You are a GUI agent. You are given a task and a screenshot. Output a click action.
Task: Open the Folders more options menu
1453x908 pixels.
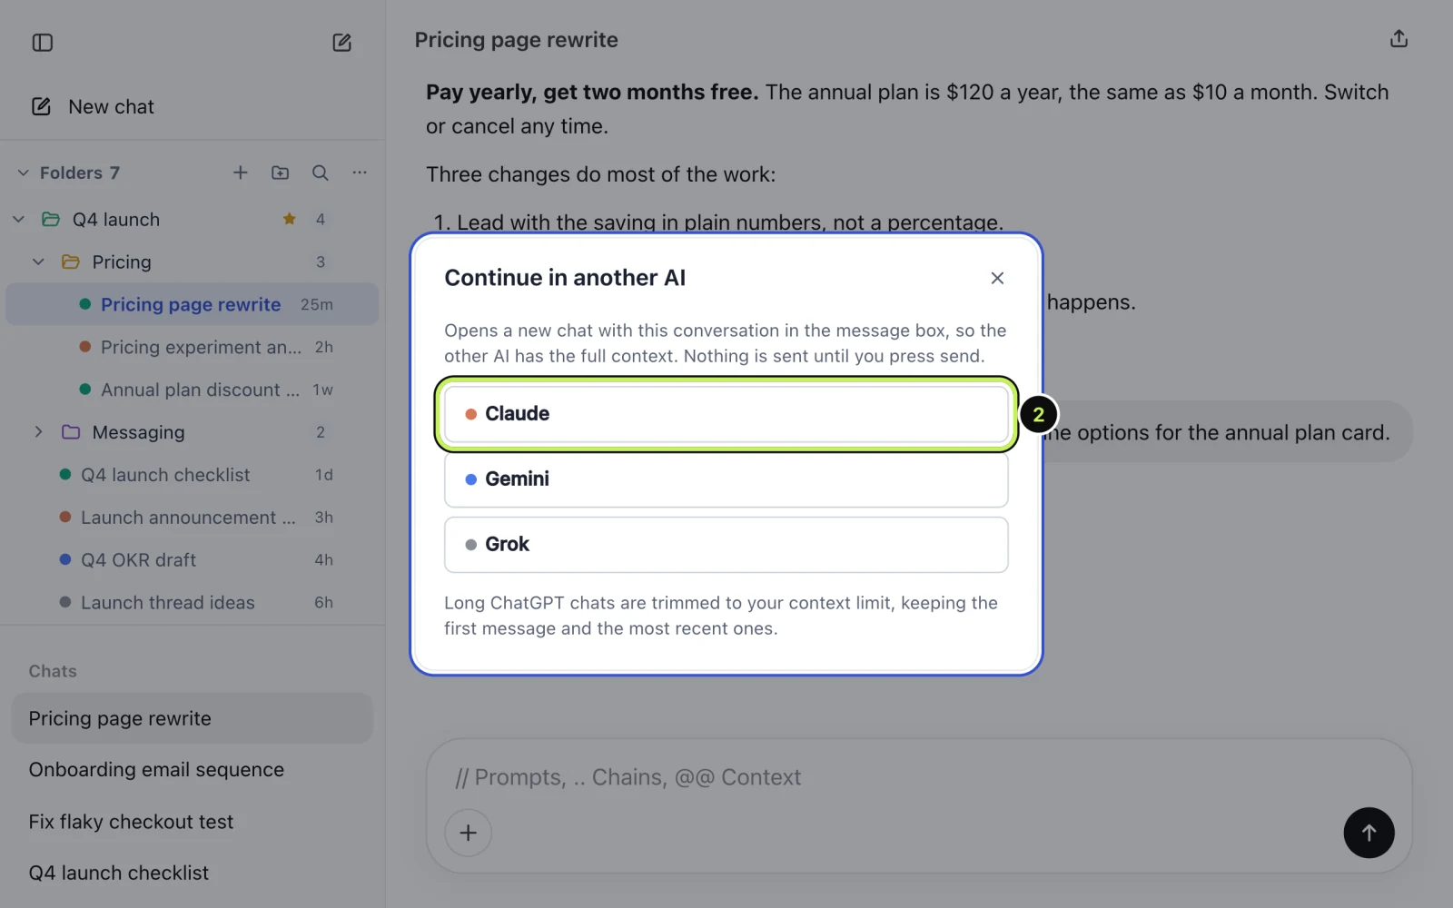pyautogui.click(x=360, y=173)
